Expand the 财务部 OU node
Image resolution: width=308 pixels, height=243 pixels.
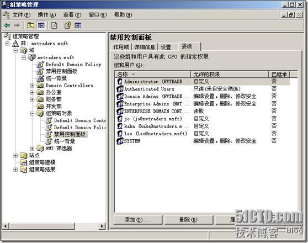[x=32, y=99]
